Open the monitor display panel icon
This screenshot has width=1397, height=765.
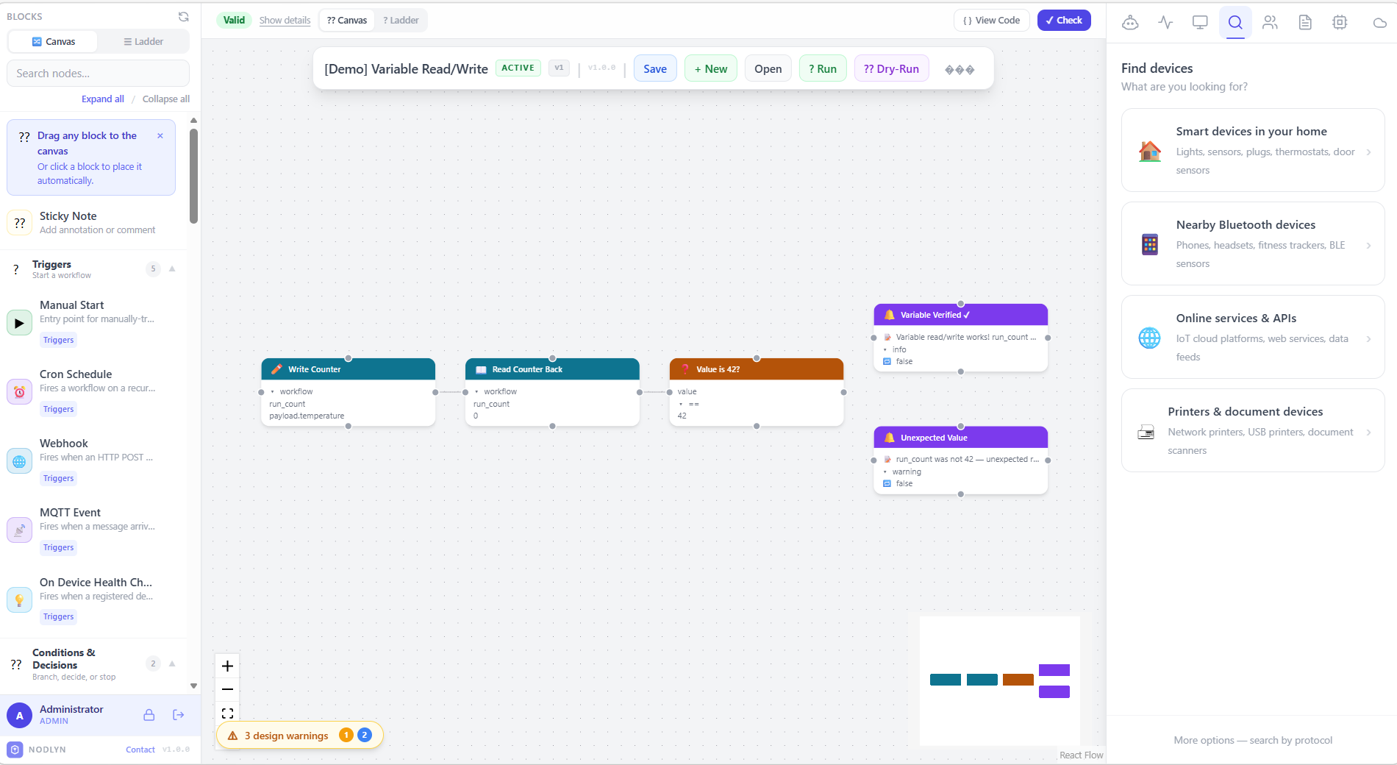(1200, 22)
